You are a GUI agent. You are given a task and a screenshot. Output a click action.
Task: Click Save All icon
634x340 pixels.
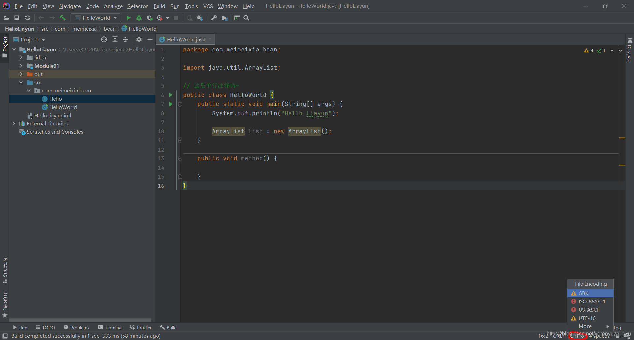click(x=17, y=18)
